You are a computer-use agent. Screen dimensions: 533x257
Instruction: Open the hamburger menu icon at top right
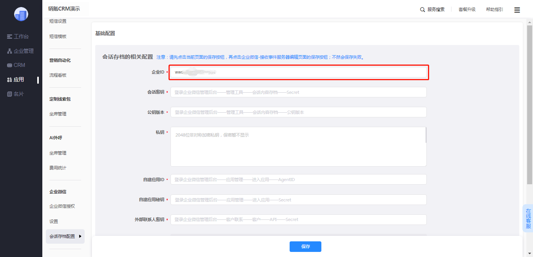pyautogui.click(x=517, y=10)
